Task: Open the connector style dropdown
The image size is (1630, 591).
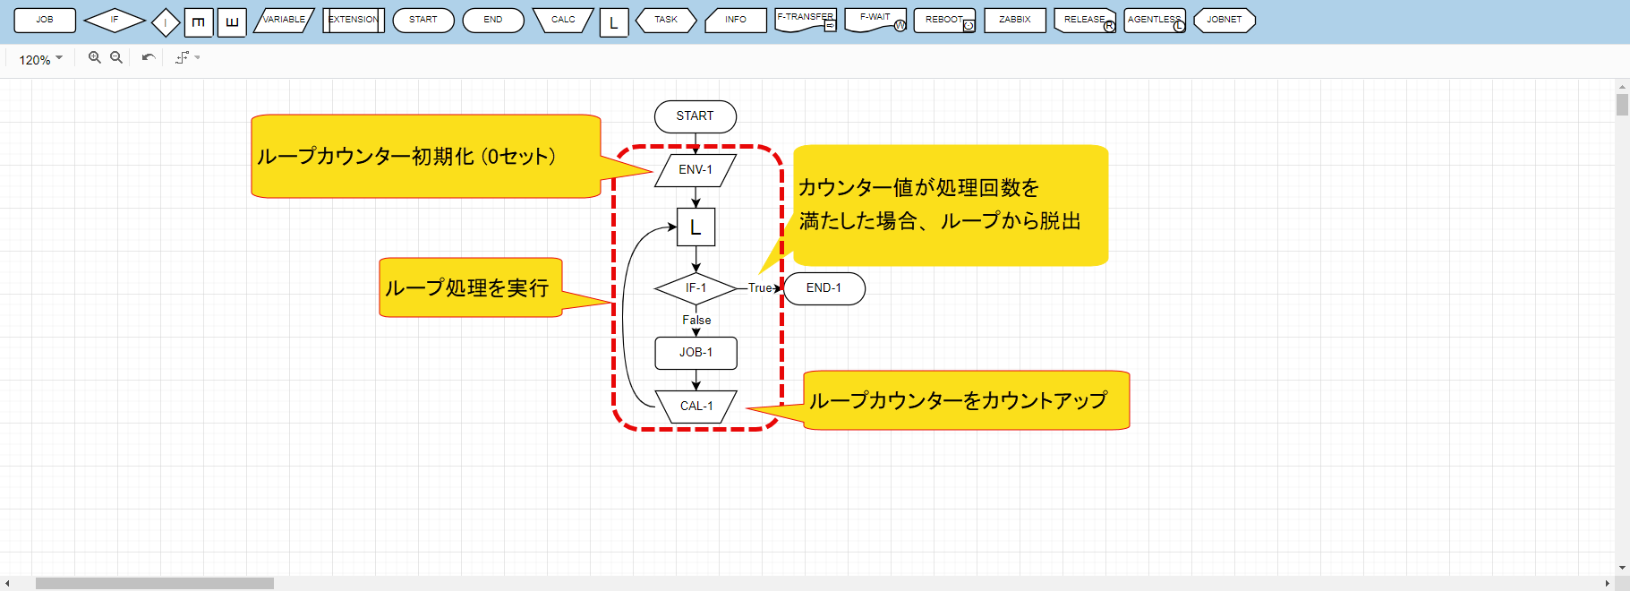Action: click(x=187, y=57)
